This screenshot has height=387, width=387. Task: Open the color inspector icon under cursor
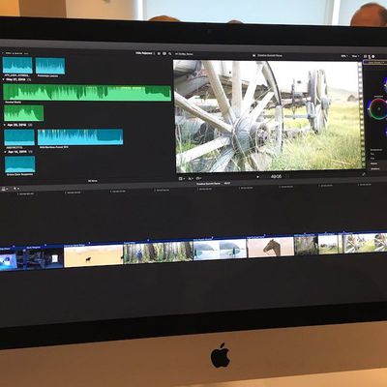pyautogui.click(x=370, y=57)
